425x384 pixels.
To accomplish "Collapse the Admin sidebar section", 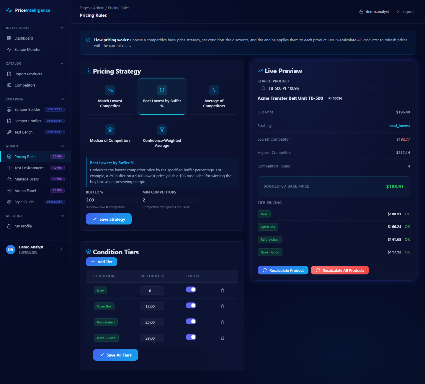I will 62,146.
